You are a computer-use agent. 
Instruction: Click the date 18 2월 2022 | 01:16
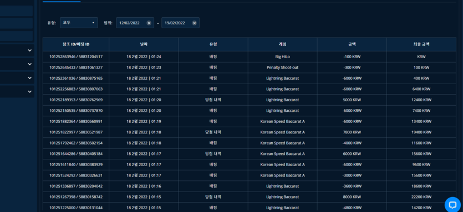[144, 186]
